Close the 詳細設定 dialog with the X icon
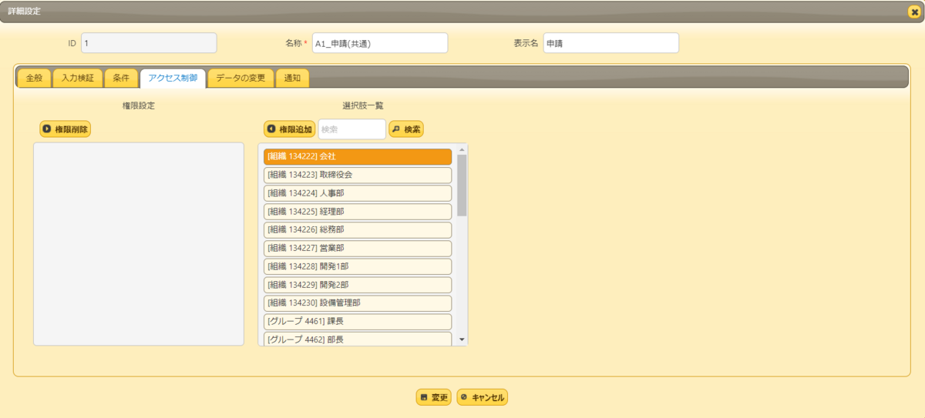This screenshot has height=418, width=925. pos(914,12)
